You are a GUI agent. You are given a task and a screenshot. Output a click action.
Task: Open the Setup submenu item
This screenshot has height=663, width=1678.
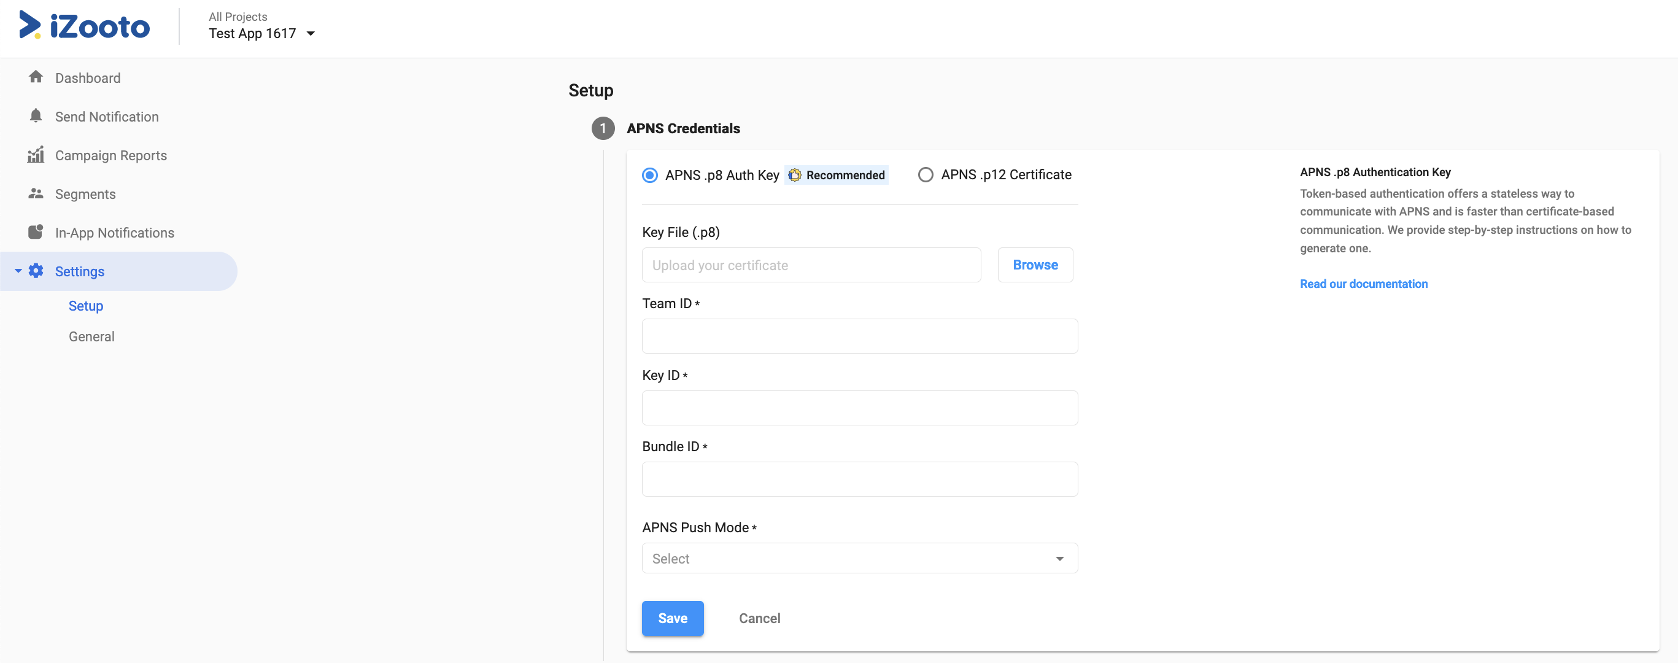[x=86, y=306]
